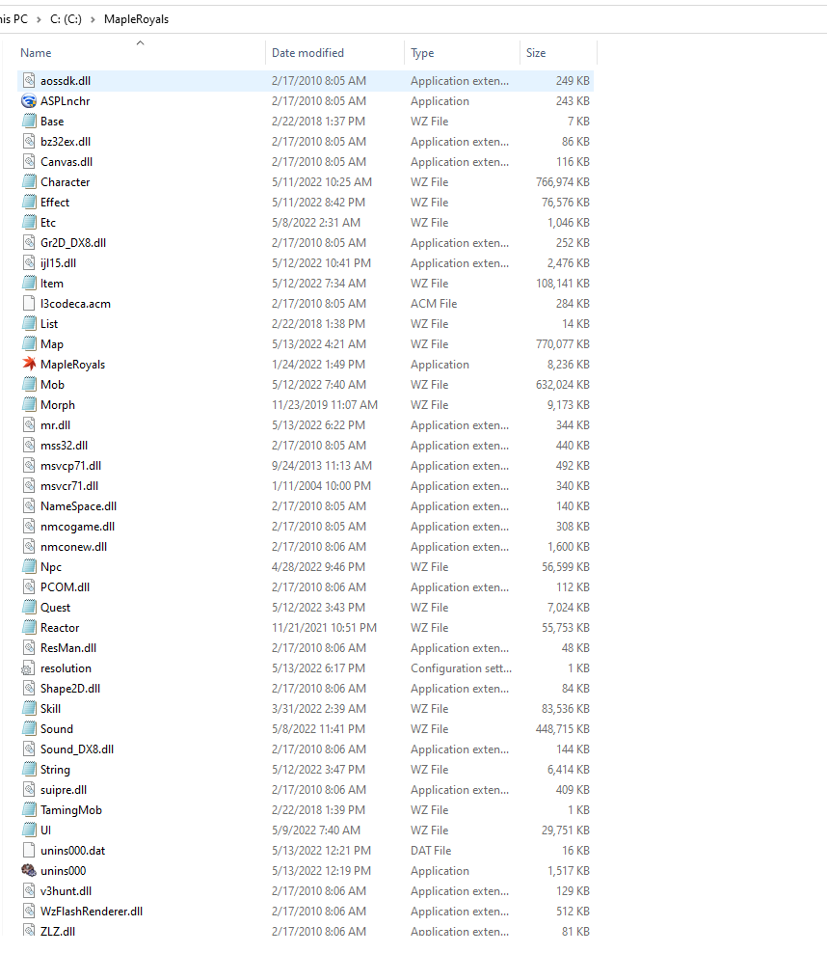Click the aossdk.dll file icon
The image size is (827, 953).
[29, 80]
